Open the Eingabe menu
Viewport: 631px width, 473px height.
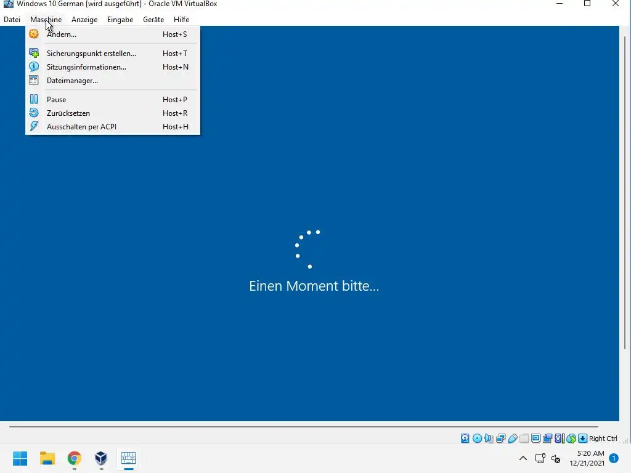click(120, 19)
